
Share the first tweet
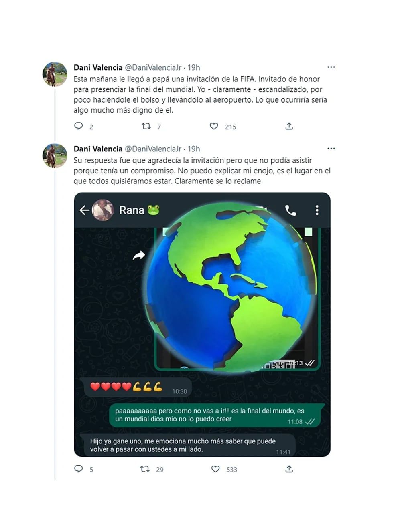click(x=289, y=126)
